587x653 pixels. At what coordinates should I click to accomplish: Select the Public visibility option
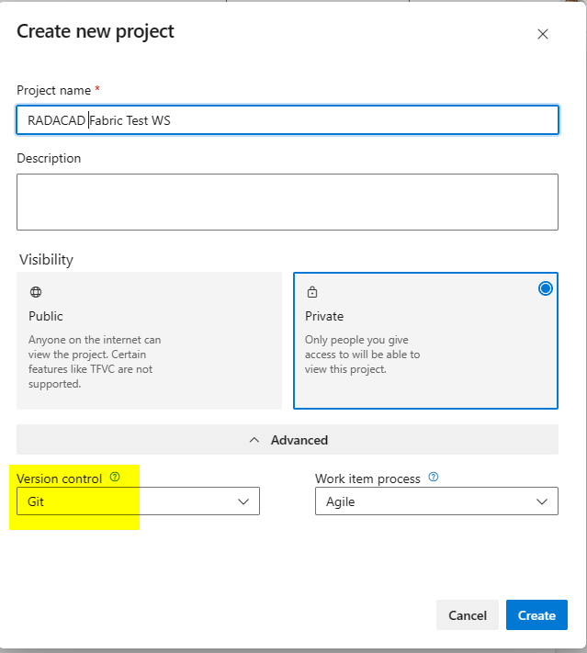pyautogui.click(x=149, y=340)
